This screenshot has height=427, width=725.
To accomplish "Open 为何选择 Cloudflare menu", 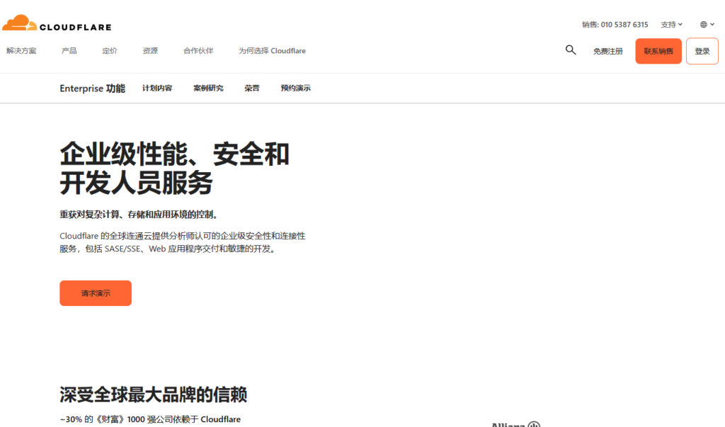I will [x=272, y=51].
